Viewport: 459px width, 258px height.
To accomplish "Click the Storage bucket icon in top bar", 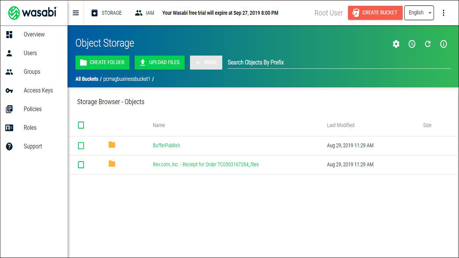I will click(x=94, y=13).
